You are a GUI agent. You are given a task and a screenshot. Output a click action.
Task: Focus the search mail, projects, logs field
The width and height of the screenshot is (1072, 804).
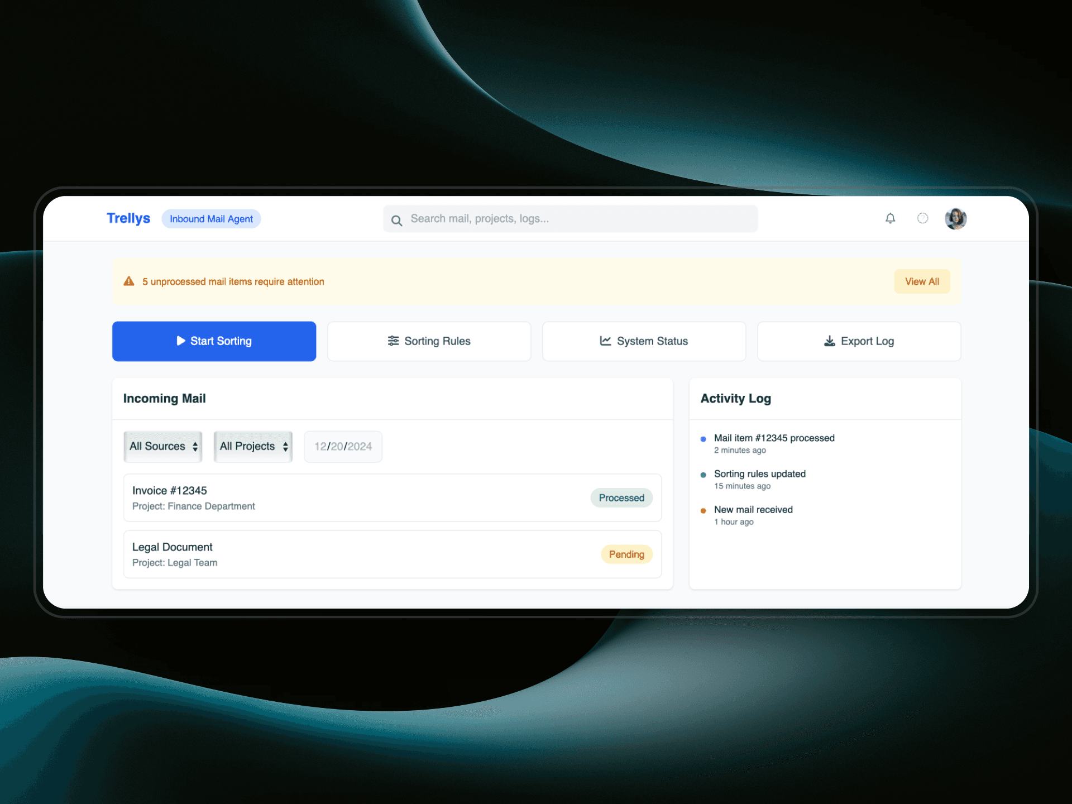581,219
